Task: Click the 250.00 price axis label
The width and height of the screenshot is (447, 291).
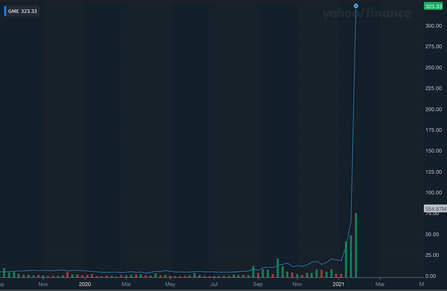Action: pos(433,68)
